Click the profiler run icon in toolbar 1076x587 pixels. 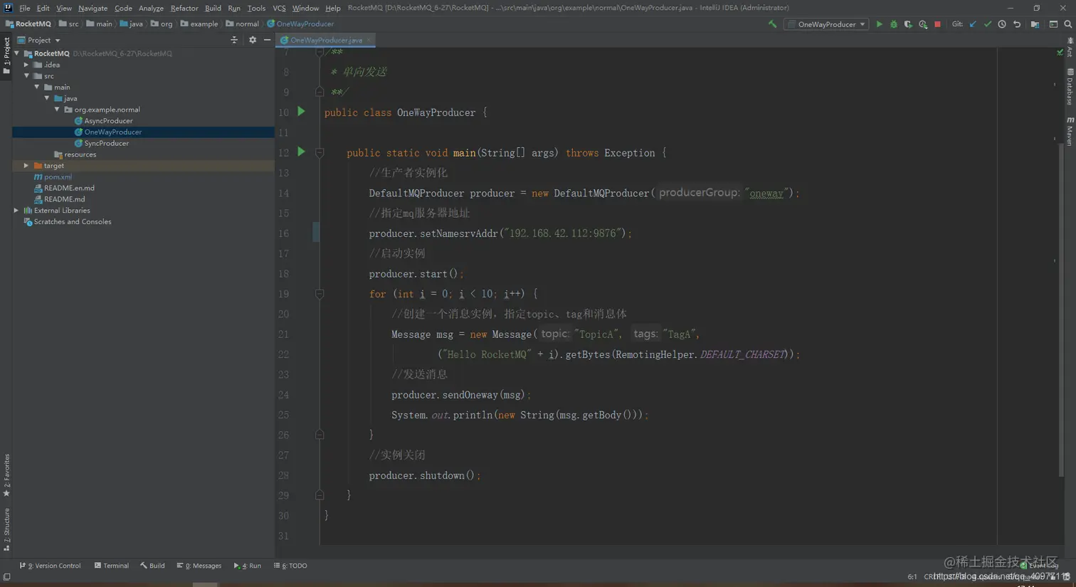[x=923, y=24]
